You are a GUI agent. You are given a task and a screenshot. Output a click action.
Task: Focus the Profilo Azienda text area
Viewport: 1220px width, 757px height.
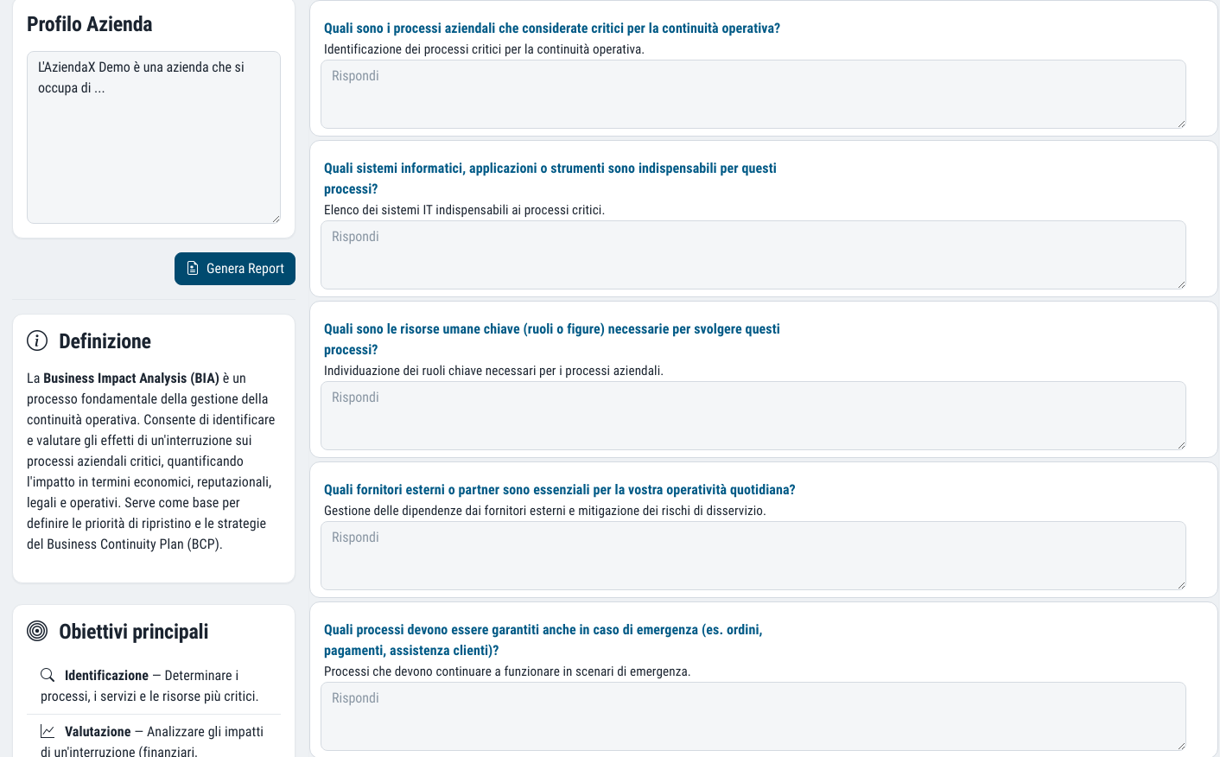[x=154, y=137]
